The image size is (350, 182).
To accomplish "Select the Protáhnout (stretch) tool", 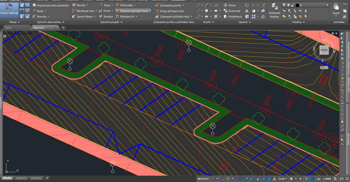I will point(233,16).
